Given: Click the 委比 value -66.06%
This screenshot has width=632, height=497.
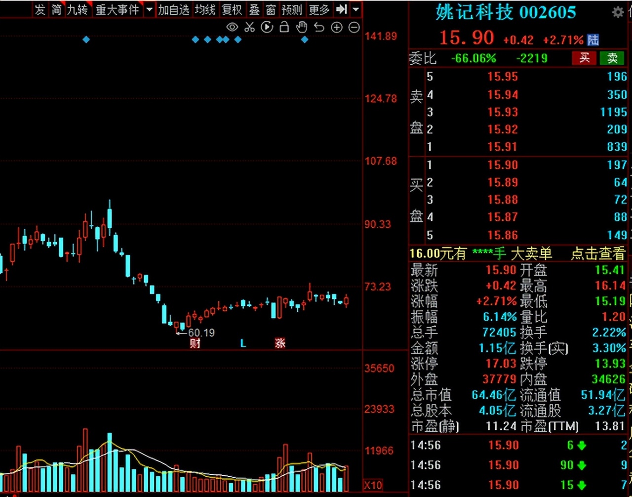Looking at the screenshot, I should (x=474, y=58).
